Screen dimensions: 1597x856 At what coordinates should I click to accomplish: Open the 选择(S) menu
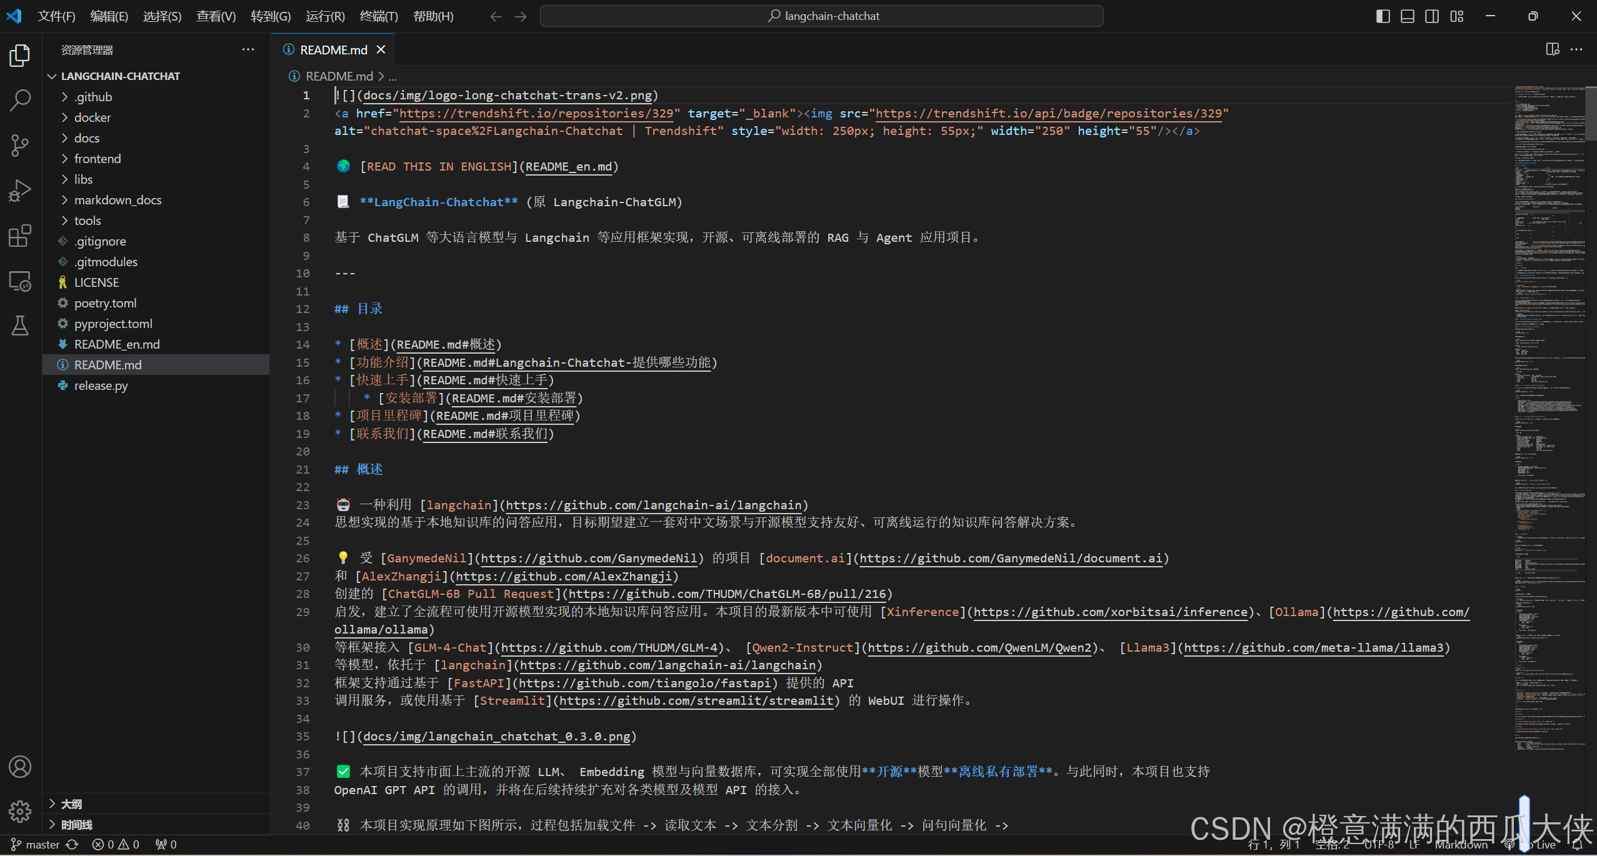pos(163,16)
